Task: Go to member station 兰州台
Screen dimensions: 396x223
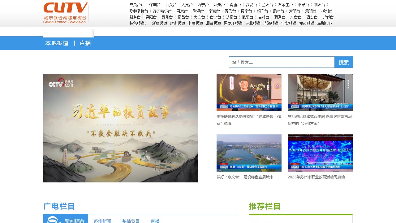Action: [x=267, y=5]
